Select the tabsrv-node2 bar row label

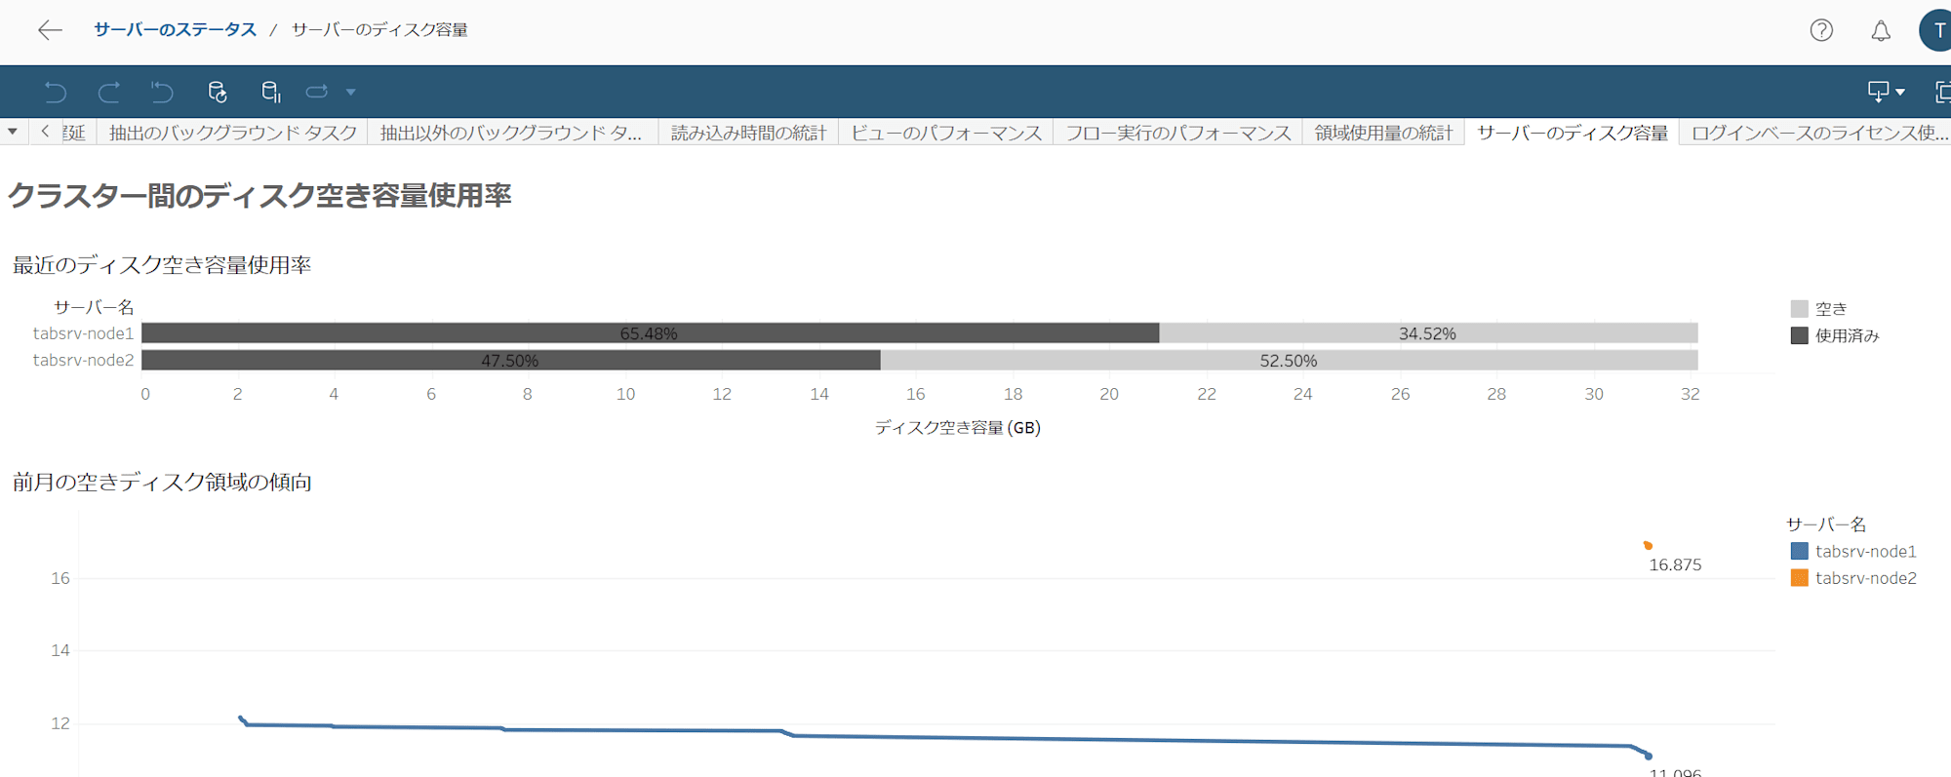pos(83,360)
